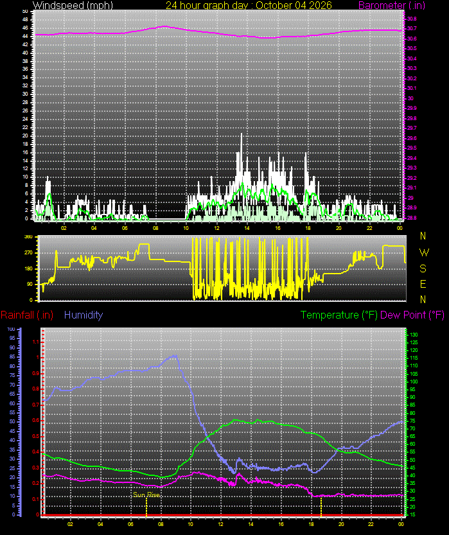The width and height of the screenshot is (449, 535).
Task: Click the "28.8" barometer axis value
Action: tap(412, 218)
